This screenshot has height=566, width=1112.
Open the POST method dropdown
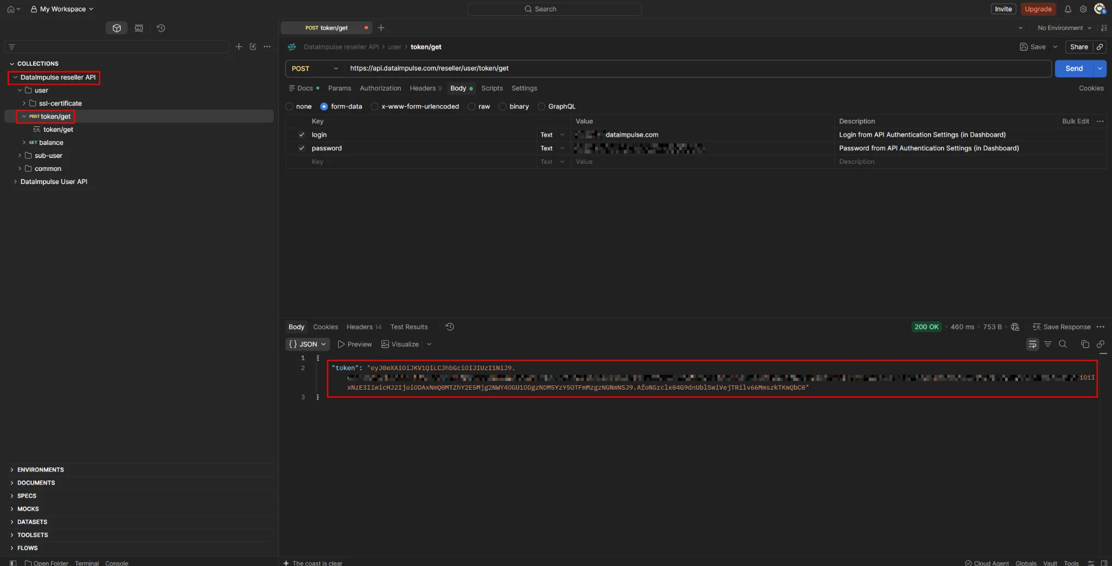tap(315, 68)
